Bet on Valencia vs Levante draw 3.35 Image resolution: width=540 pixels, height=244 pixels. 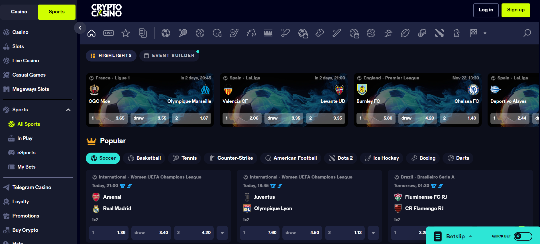coord(284,118)
